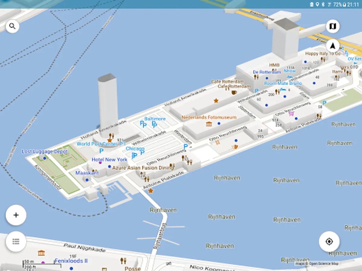Select the Nederlands Fotomuseum museum icon
The height and width of the screenshot is (271, 362).
tap(209, 124)
